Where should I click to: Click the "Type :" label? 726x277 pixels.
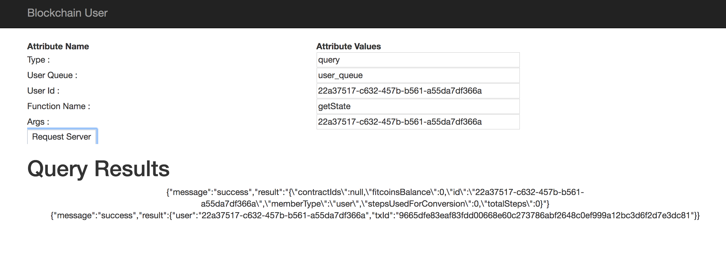[38, 60]
